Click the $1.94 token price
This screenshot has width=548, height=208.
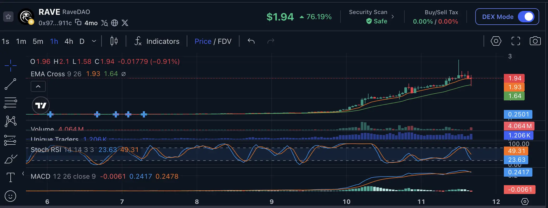coord(280,17)
